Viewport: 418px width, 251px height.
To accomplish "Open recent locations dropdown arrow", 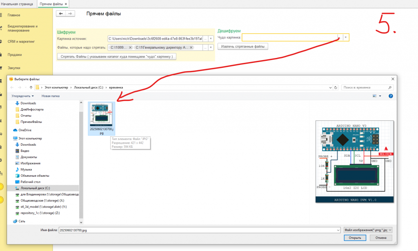I will [26, 87].
